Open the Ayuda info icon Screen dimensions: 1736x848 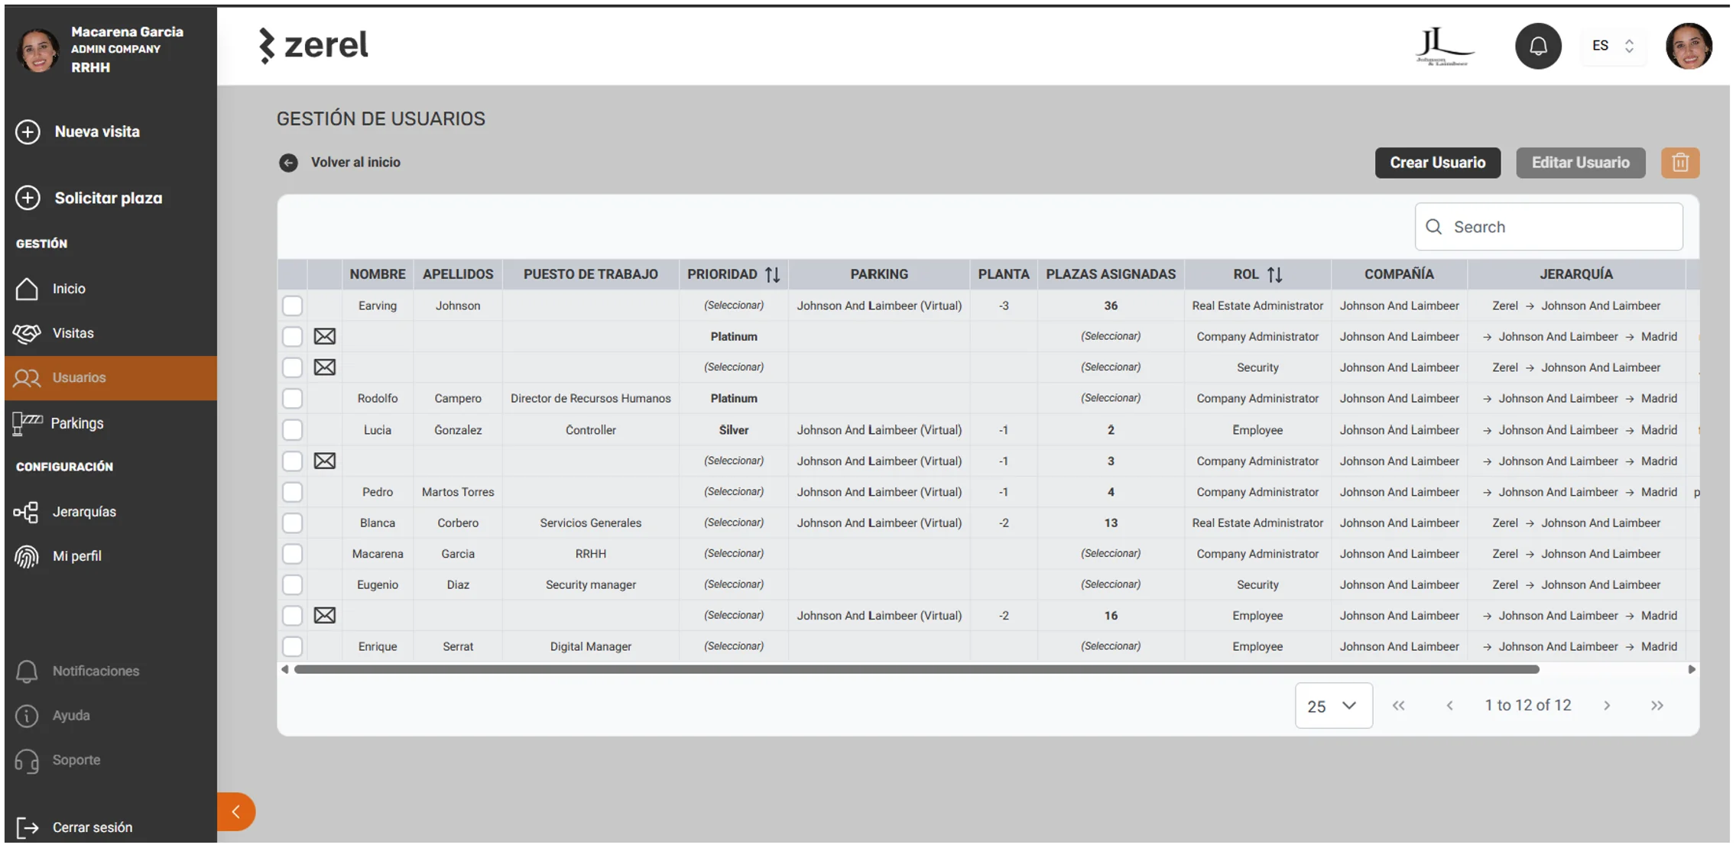27,716
